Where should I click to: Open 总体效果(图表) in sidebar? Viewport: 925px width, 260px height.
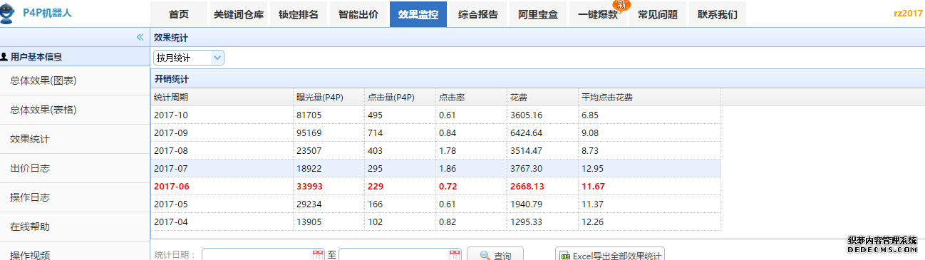tap(75, 80)
